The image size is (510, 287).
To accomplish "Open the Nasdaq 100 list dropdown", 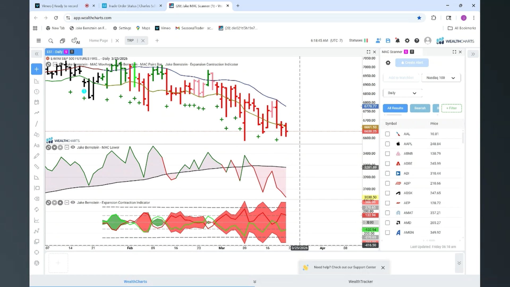I will (x=441, y=78).
